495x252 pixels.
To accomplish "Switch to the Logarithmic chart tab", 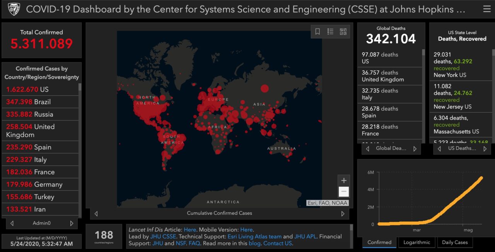I will click(x=416, y=242).
